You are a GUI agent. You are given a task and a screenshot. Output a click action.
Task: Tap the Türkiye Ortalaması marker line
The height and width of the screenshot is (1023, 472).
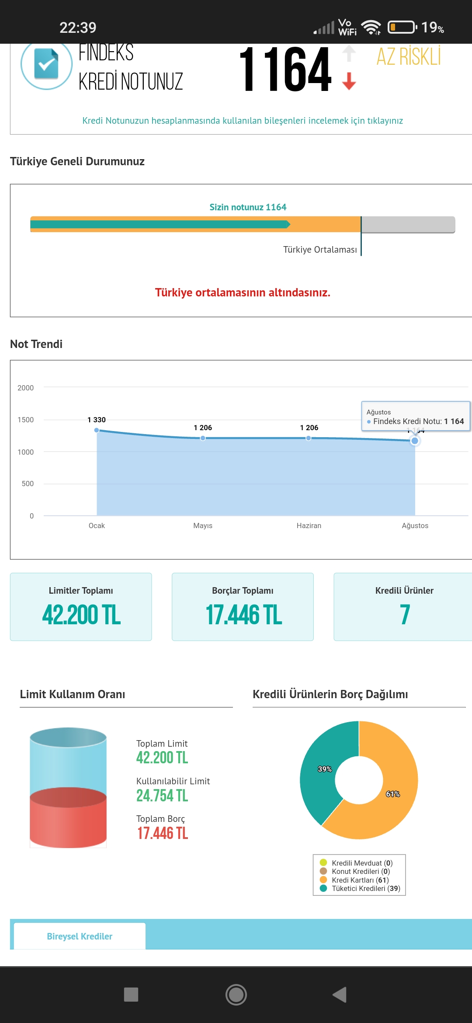[x=361, y=236]
